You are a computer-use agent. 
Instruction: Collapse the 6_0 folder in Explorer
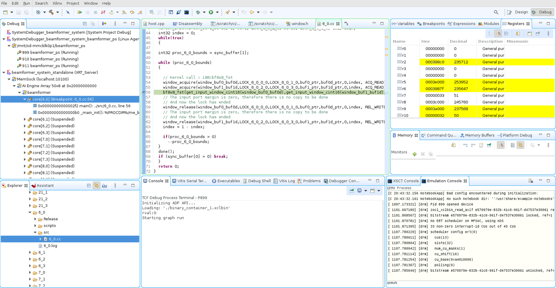pos(30,212)
